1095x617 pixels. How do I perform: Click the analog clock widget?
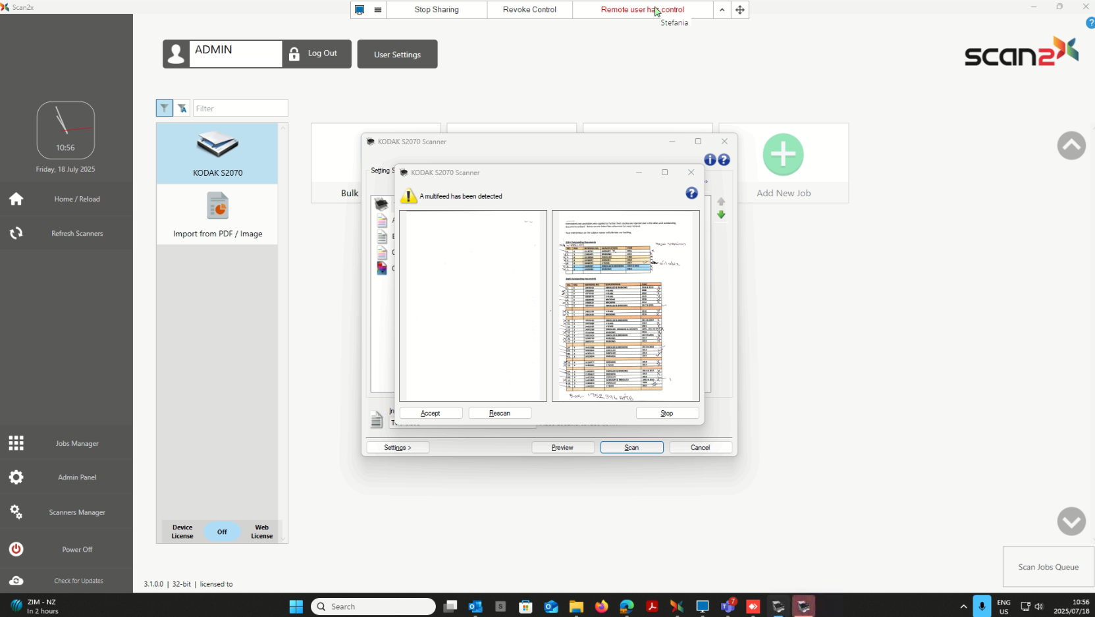coord(66,130)
